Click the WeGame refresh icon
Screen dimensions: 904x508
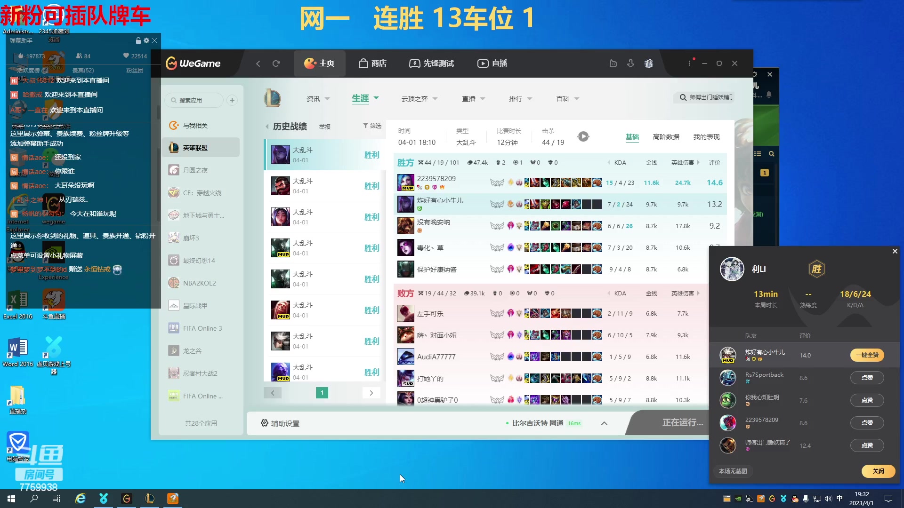click(276, 63)
